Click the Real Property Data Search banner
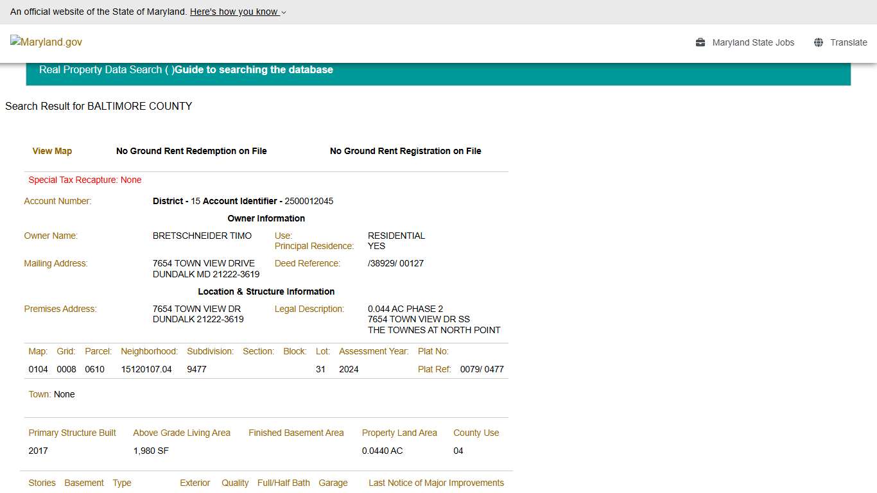This screenshot has width=877, height=493. 107,69
